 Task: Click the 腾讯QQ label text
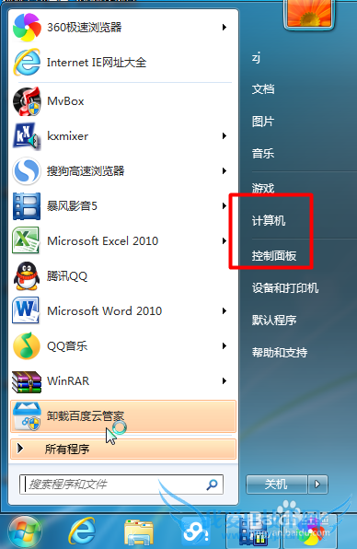pyautogui.click(x=67, y=276)
